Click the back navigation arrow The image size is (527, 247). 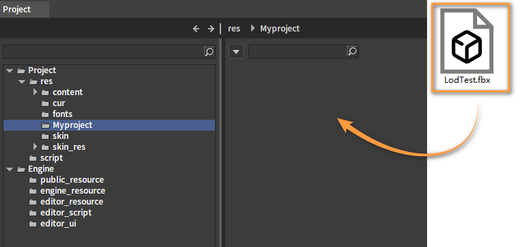[x=196, y=29]
